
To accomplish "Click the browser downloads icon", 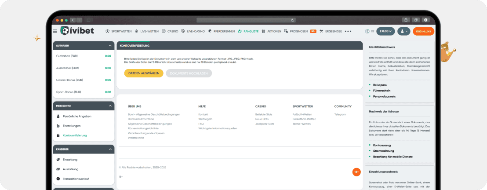I will tap(425, 20).
